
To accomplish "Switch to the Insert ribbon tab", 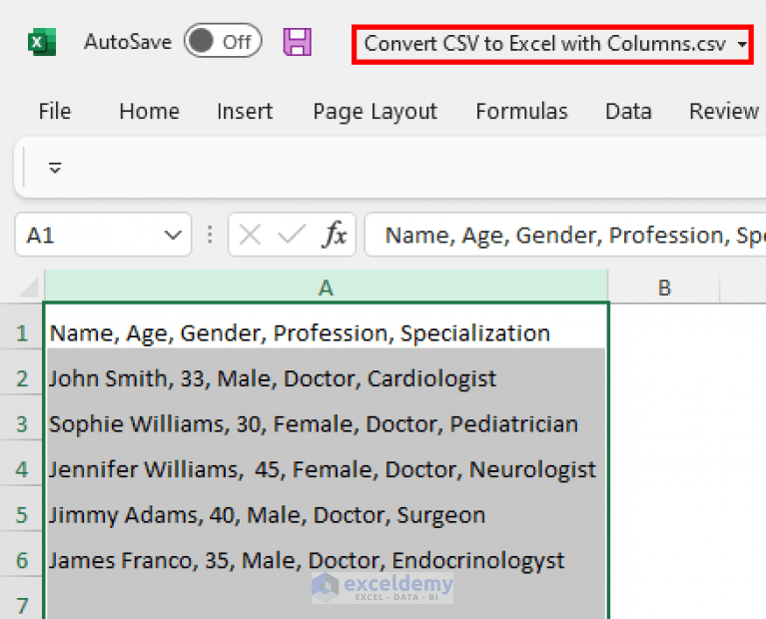I will (245, 111).
